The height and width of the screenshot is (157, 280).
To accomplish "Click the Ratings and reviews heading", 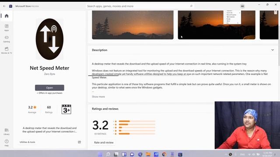I will click(x=105, y=109).
